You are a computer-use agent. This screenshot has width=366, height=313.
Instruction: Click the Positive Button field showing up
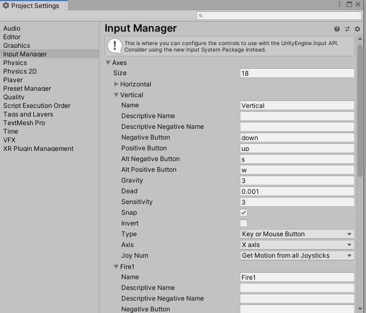coord(297,148)
